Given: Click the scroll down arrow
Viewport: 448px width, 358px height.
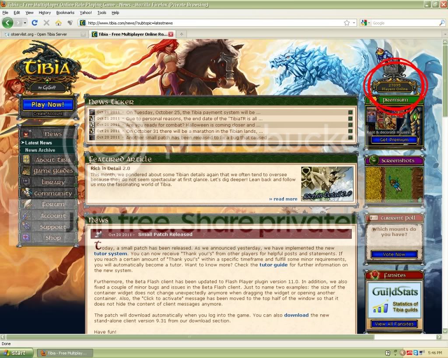Looking at the screenshot, I should [x=445, y=331].
